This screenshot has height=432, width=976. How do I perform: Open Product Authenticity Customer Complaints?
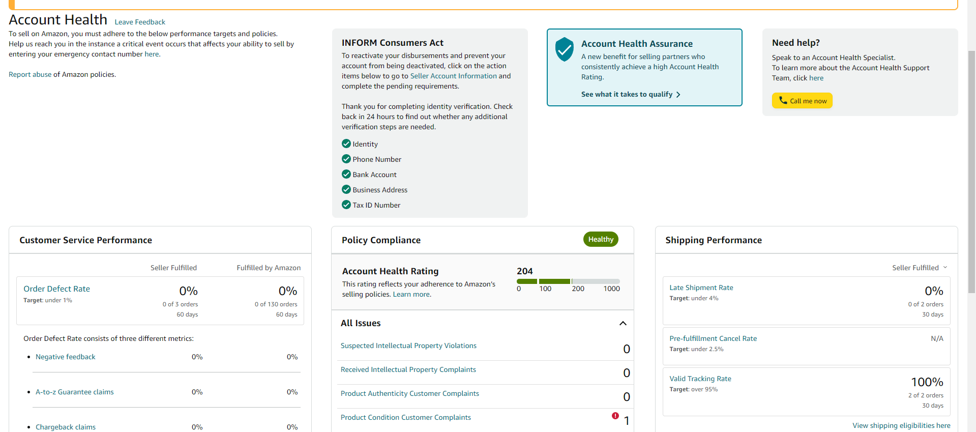pos(410,393)
